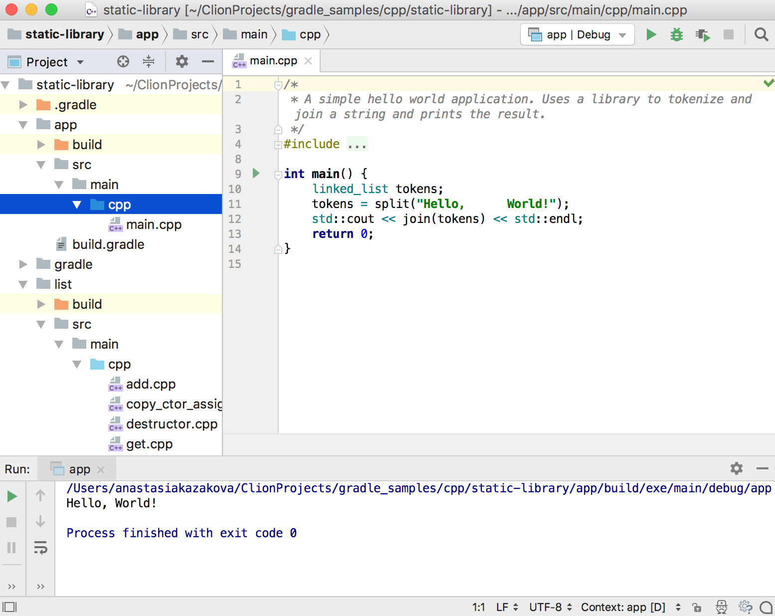This screenshot has width=775, height=616.
Task: Click the chat bubble icon in status bar
Action: 766,607
